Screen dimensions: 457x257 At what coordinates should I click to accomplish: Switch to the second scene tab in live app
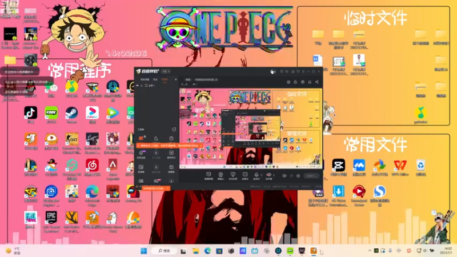(x=155, y=79)
